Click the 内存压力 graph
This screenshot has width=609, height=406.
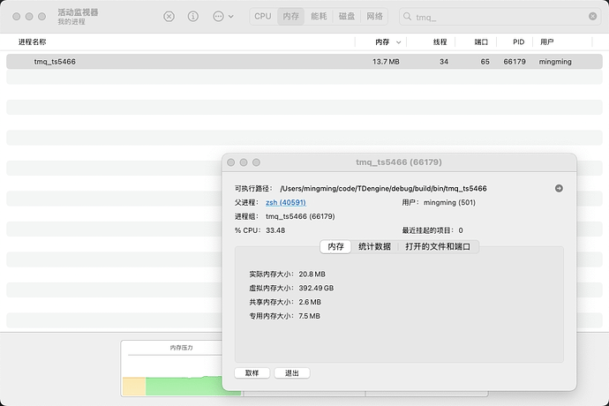tap(181, 371)
